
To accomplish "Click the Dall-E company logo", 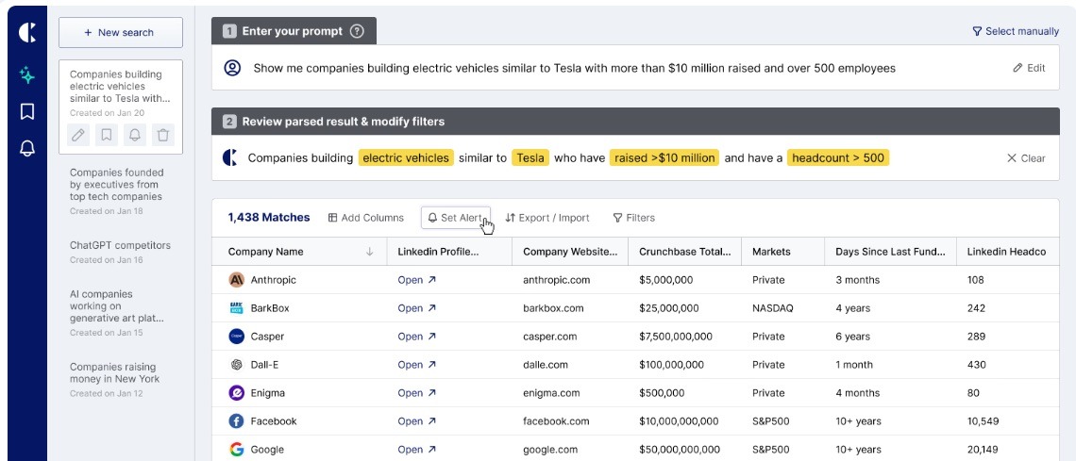I will coord(237,365).
